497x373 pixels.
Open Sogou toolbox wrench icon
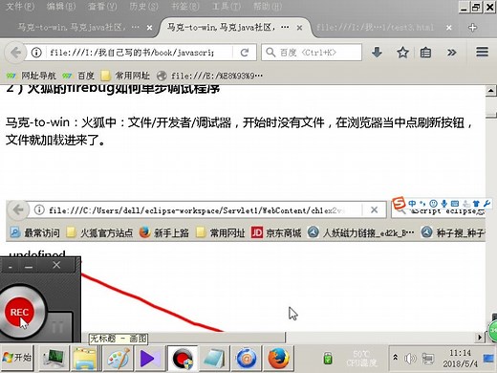point(486,203)
